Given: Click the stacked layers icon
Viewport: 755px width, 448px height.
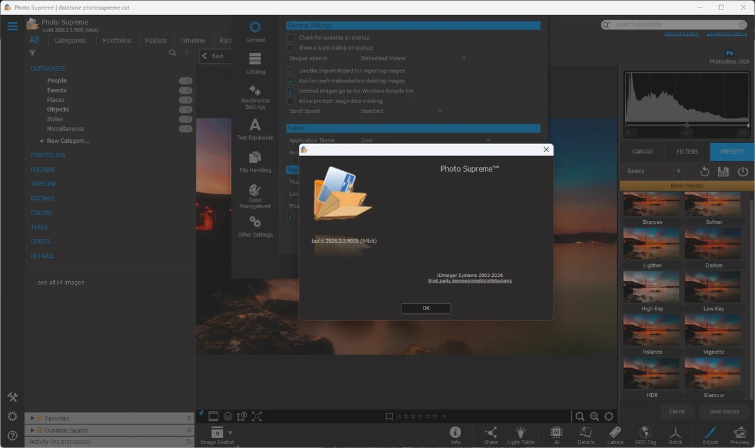Looking at the screenshot, I should pos(228,417).
